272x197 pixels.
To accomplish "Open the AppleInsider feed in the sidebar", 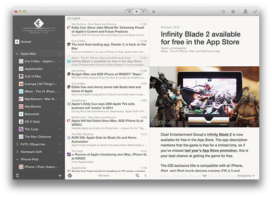I will [39, 69].
